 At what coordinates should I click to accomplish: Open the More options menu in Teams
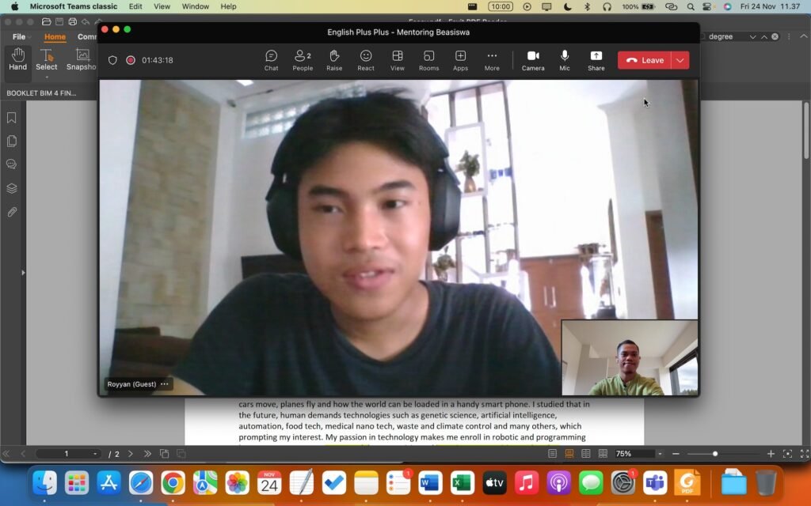click(491, 60)
